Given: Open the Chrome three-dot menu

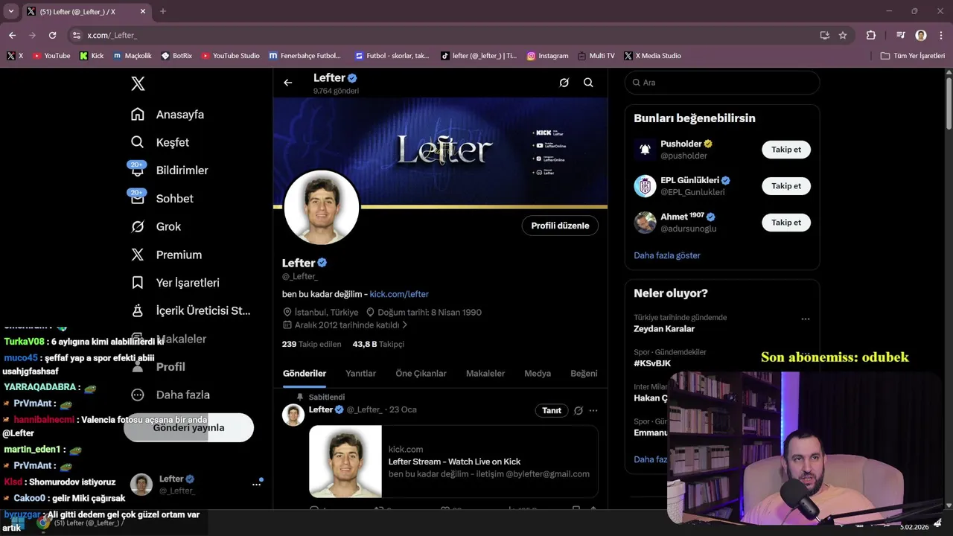Looking at the screenshot, I should [x=940, y=35].
